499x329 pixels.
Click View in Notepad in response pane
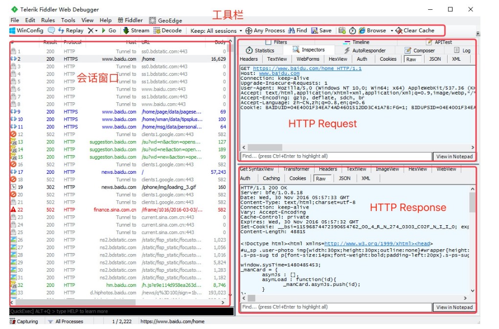[454, 307]
